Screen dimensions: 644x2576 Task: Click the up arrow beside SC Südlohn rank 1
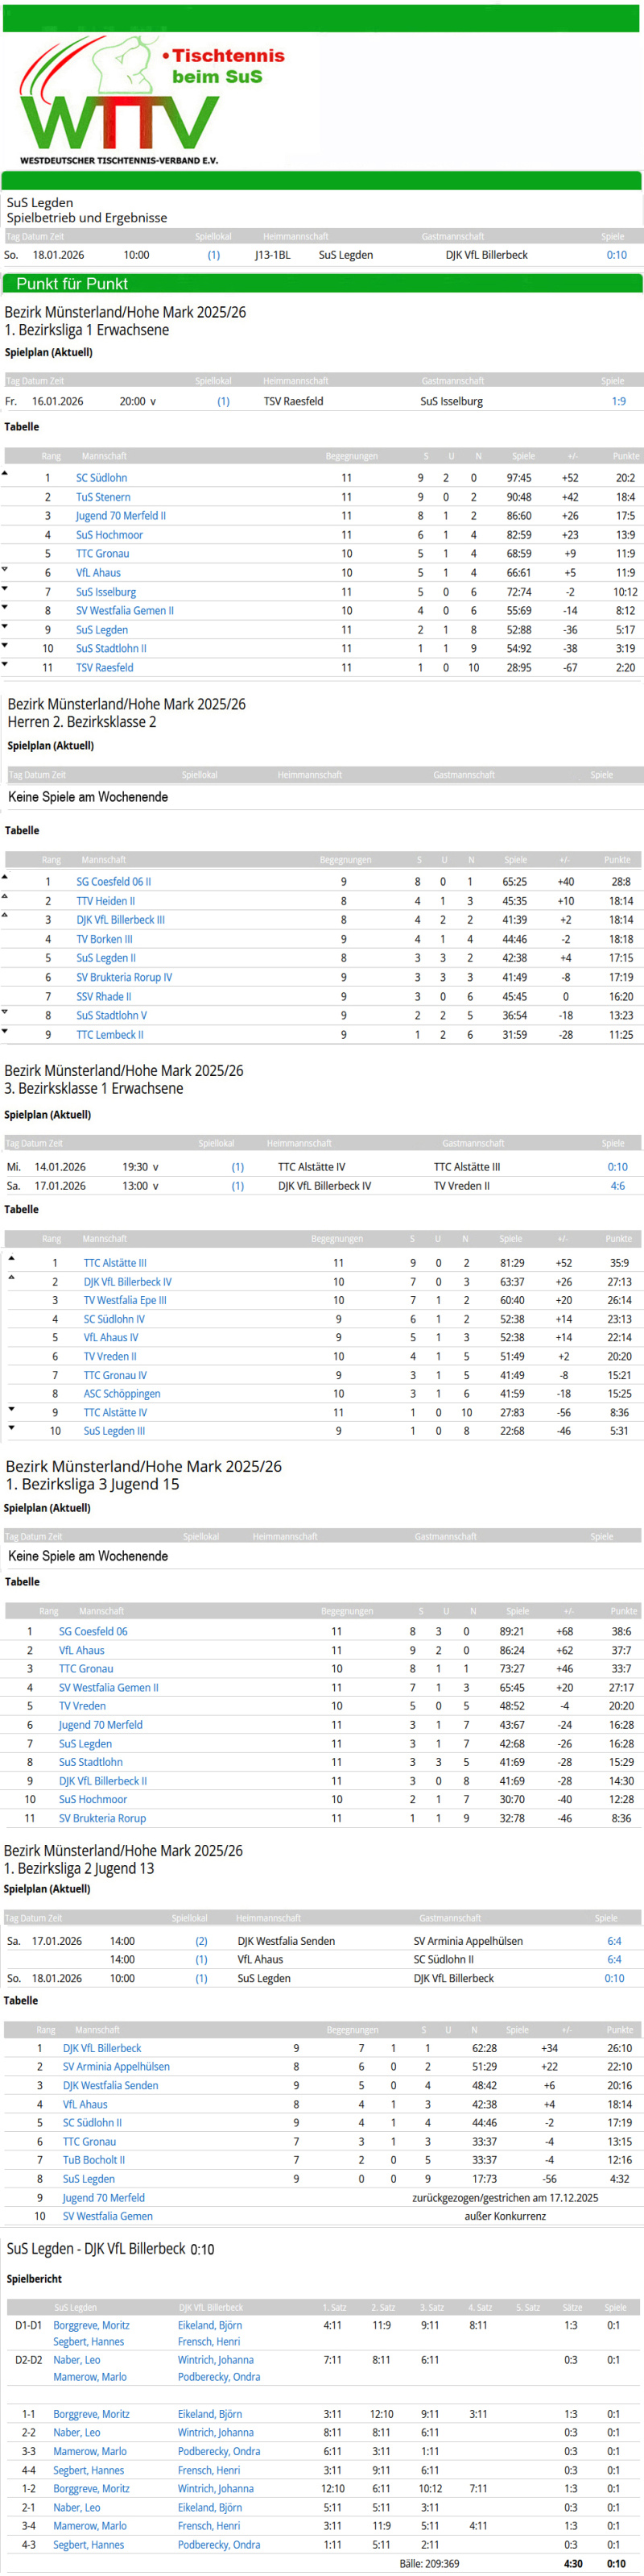(5, 473)
